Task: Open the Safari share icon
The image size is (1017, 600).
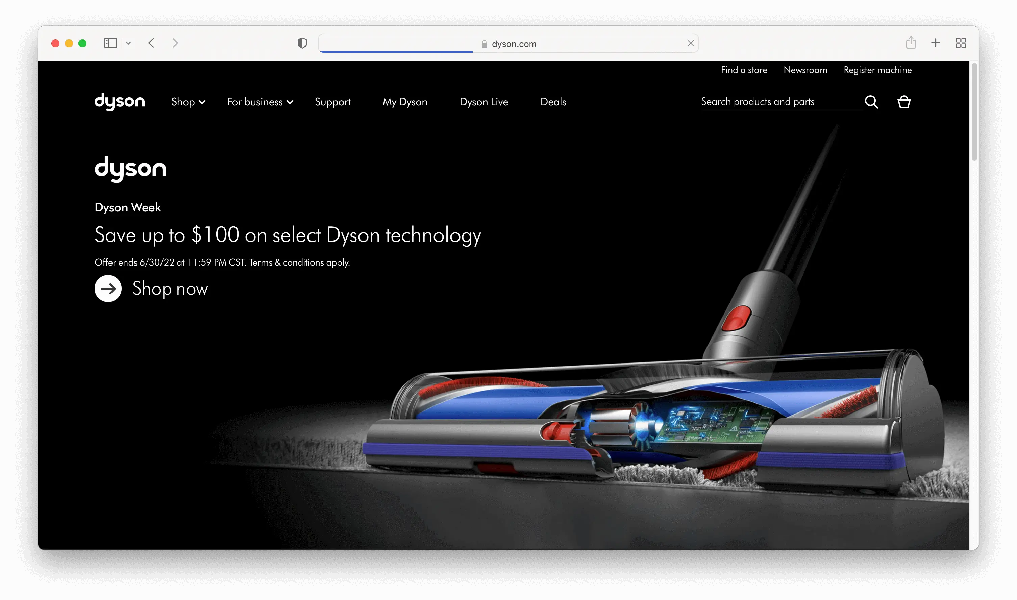Action: 911,43
